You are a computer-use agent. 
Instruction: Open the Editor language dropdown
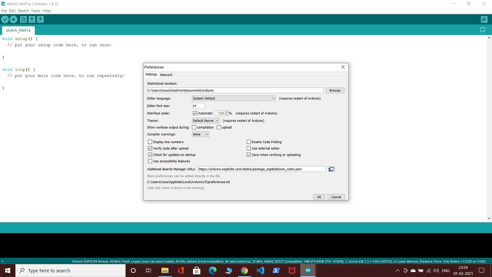click(234, 98)
